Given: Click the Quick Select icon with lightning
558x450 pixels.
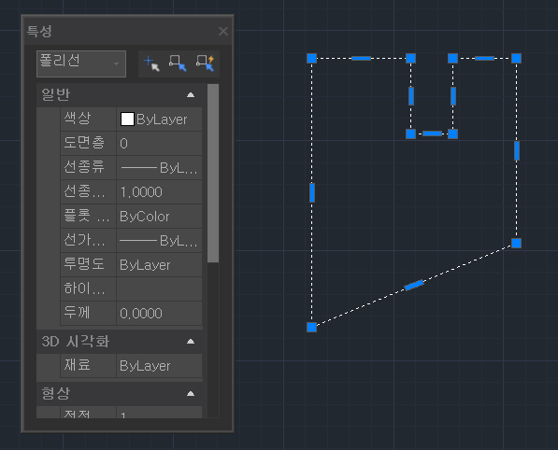Looking at the screenshot, I should click(x=206, y=63).
